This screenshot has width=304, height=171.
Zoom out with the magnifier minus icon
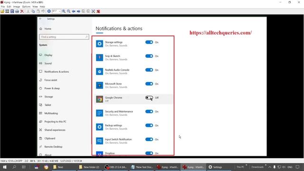(x=68, y=11)
